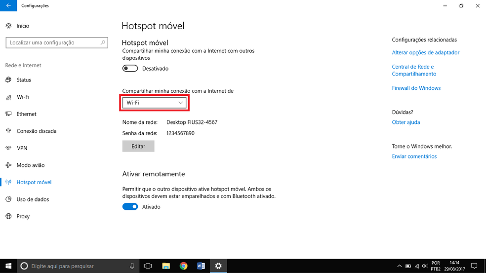486x273 pixels.
Task: Open the Início settings home
Action: point(23,26)
